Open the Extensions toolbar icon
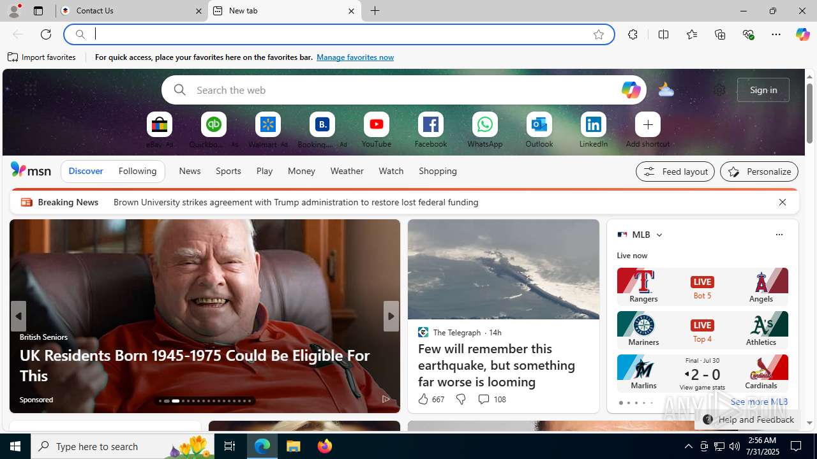The image size is (817, 459). pyautogui.click(x=633, y=34)
